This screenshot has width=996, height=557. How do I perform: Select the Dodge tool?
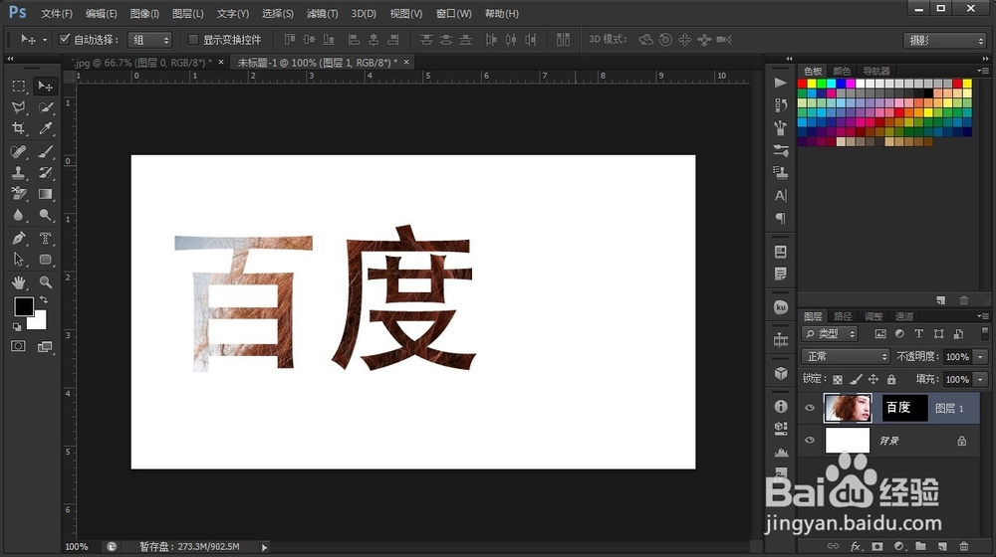click(45, 215)
